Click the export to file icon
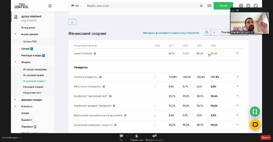The image size is (273, 142). (x=207, y=32)
